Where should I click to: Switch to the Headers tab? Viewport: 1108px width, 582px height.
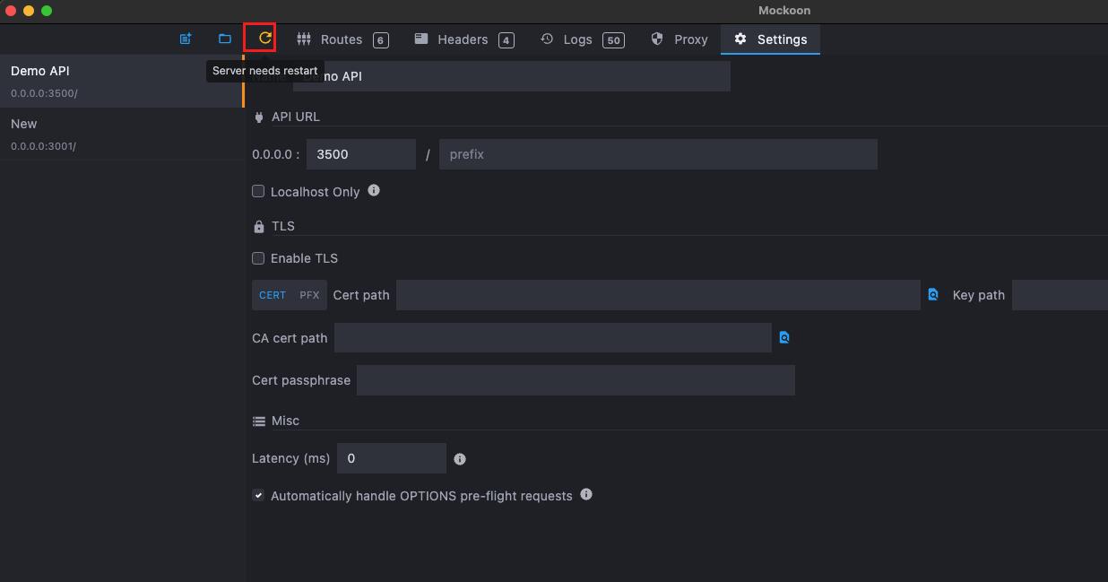click(x=464, y=39)
